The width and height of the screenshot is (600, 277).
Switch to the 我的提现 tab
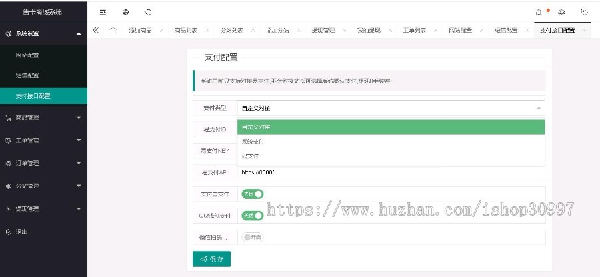pyautogui.click(x=369, y=31)
